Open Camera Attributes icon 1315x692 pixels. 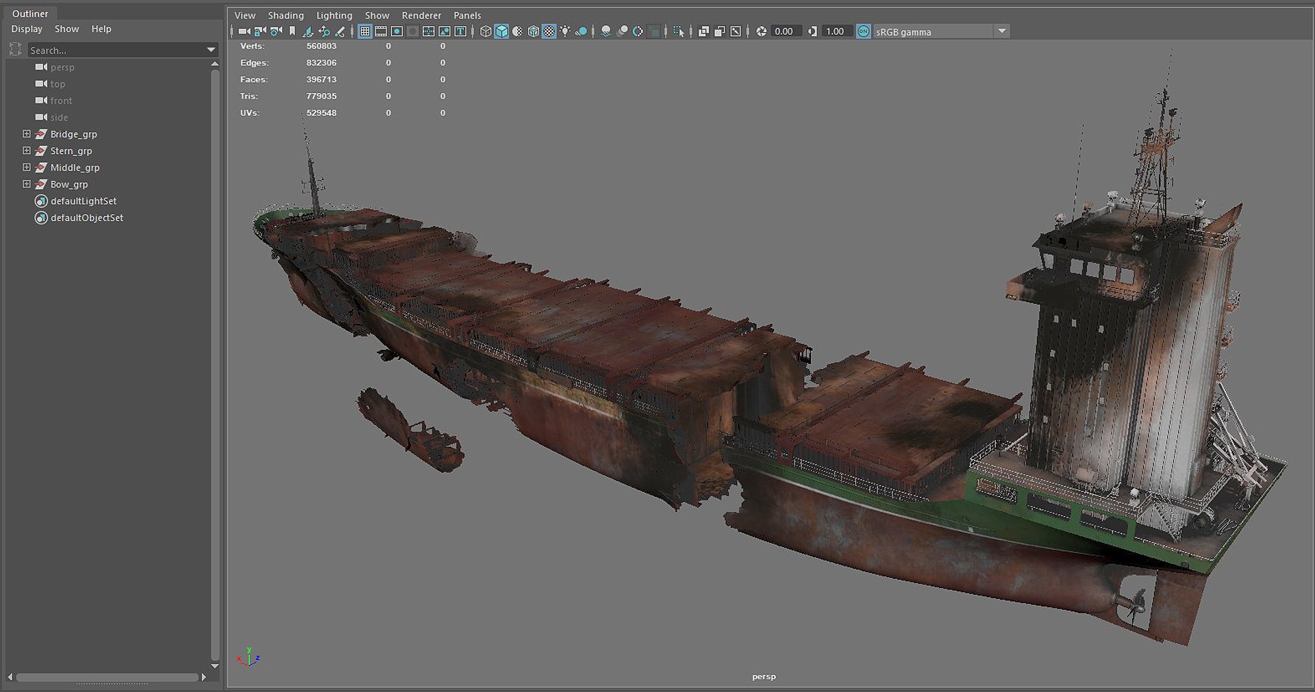point(276,31)
